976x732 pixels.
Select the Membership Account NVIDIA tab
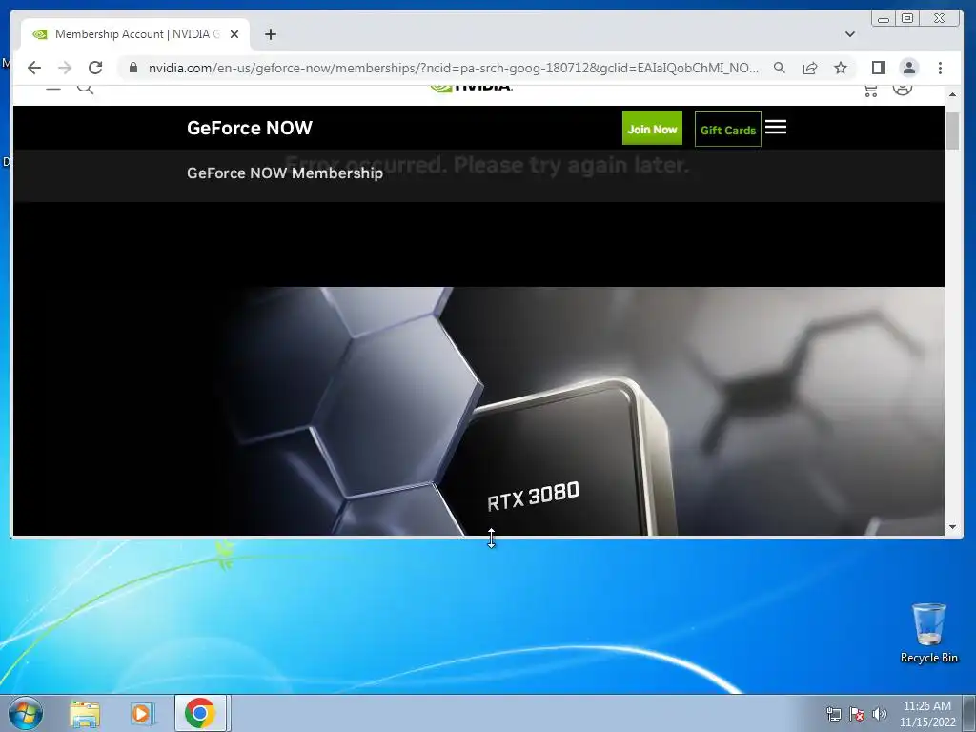(135, 34)
